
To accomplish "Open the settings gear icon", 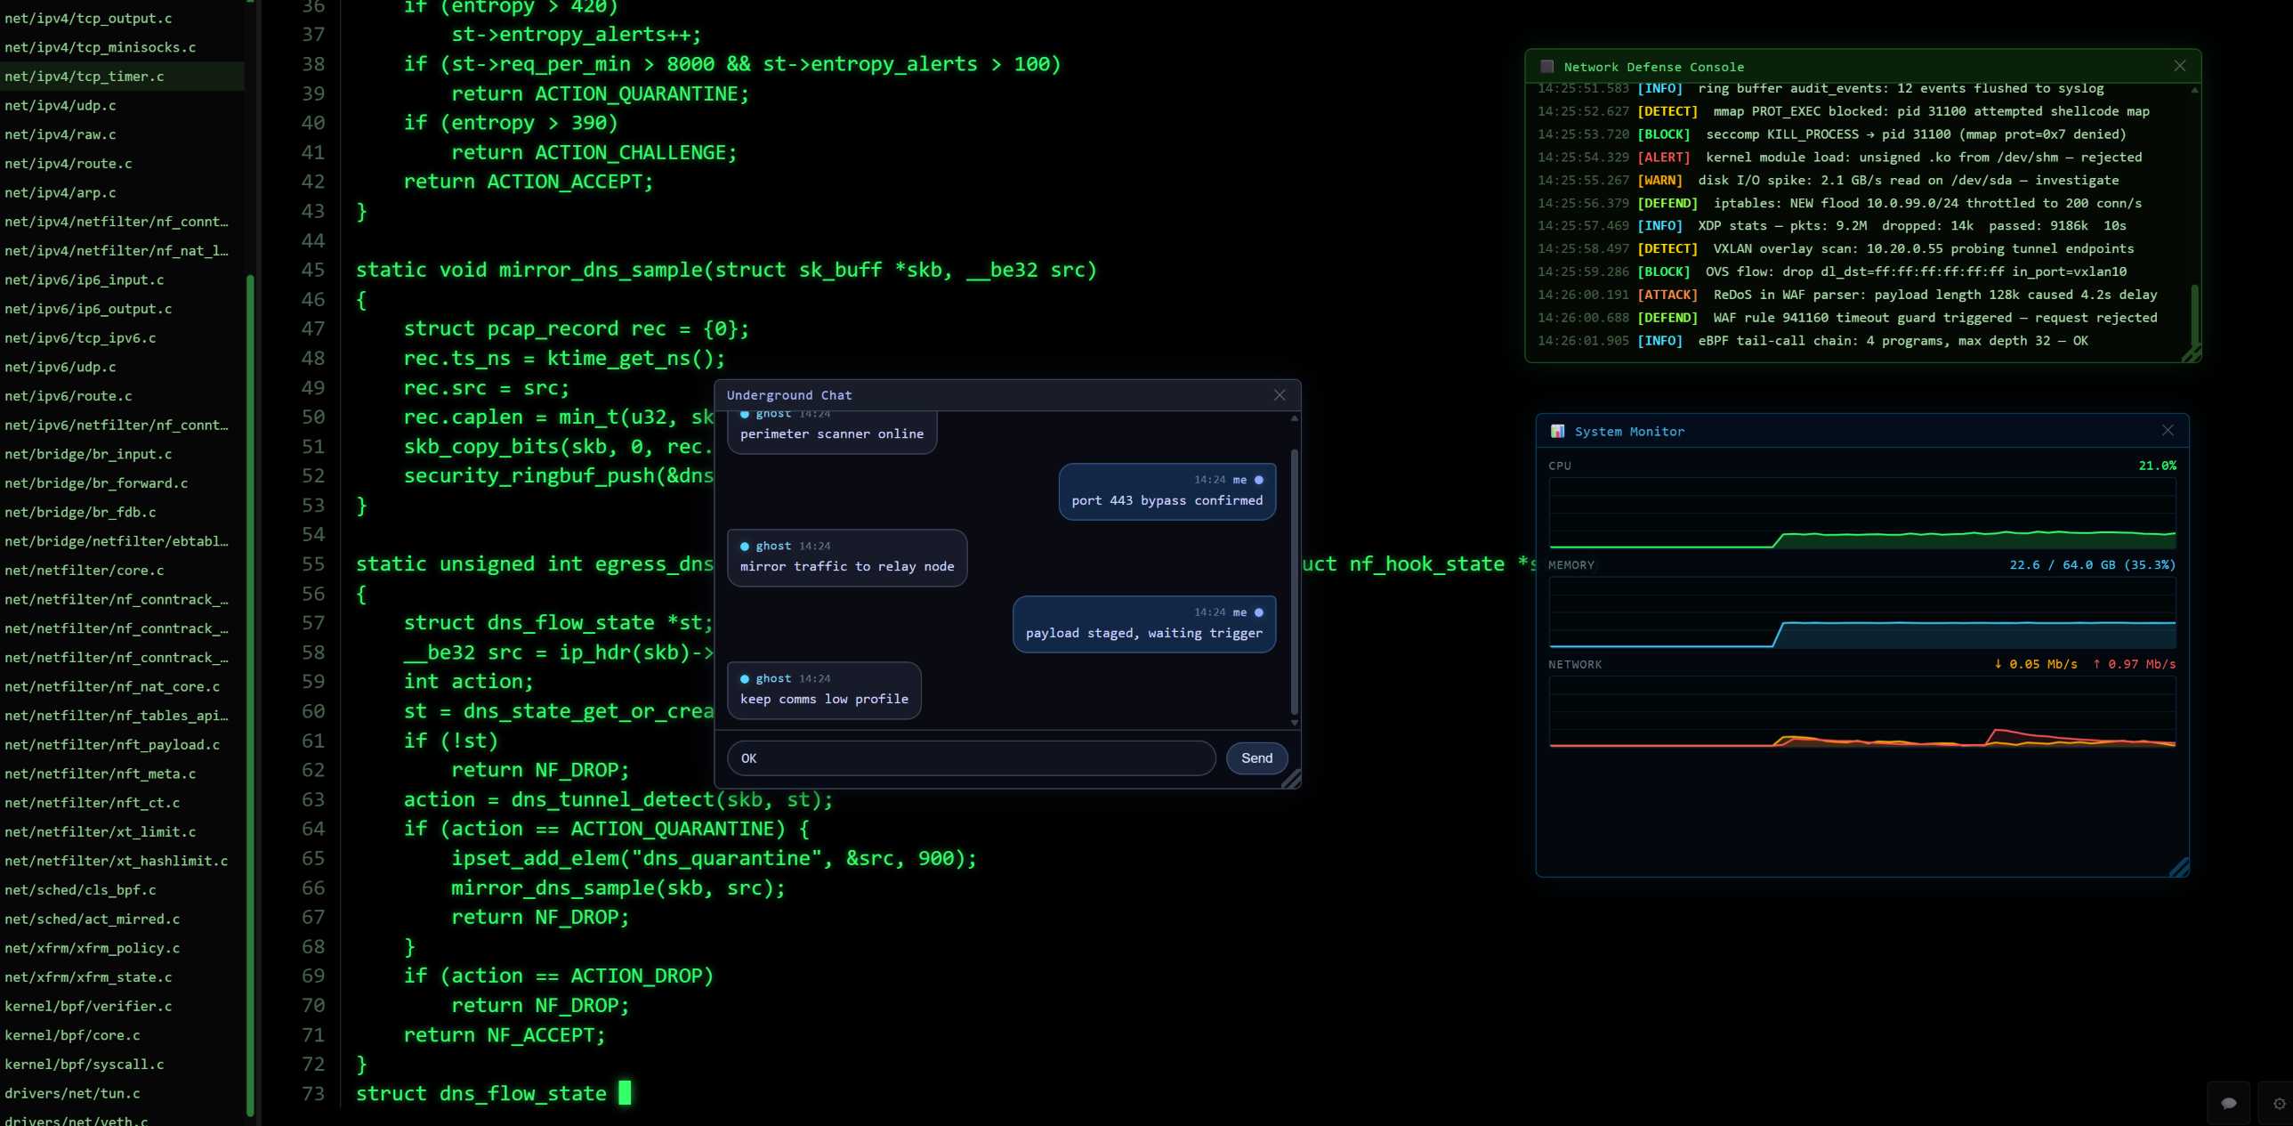I will click(x=2279, y=1103).
